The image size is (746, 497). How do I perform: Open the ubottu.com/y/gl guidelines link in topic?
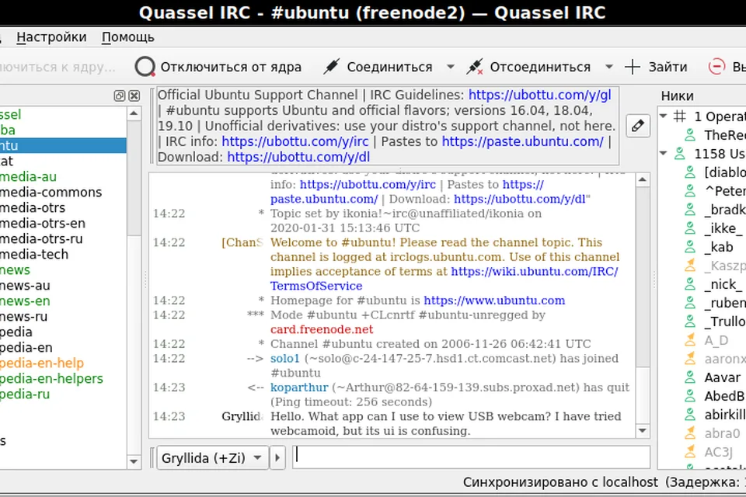[539, 95]
